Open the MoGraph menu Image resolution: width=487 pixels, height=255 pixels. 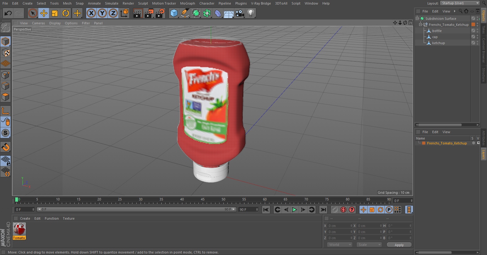pos(187,3)
